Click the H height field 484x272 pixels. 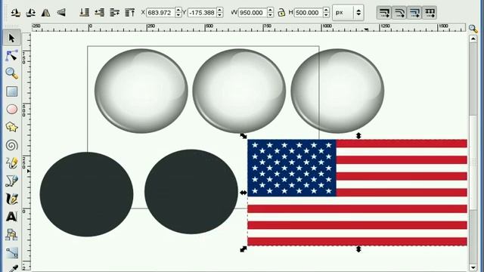[309, 13]
